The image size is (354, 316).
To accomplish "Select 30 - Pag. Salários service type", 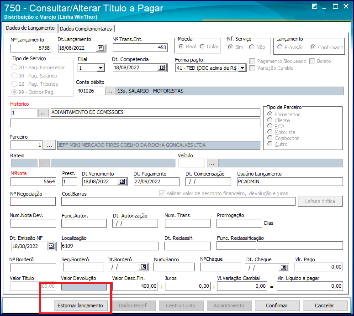I will point(14,76).
